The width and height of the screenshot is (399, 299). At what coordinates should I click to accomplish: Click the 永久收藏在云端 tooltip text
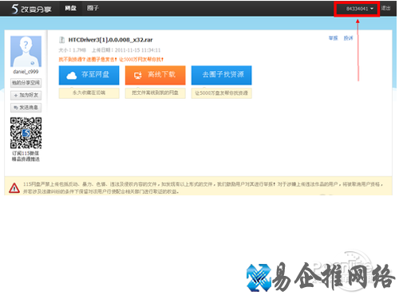[89, 92]
